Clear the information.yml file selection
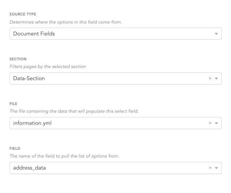Image resolution: width=231 pixels, height=193 pixels. [210, 123]
